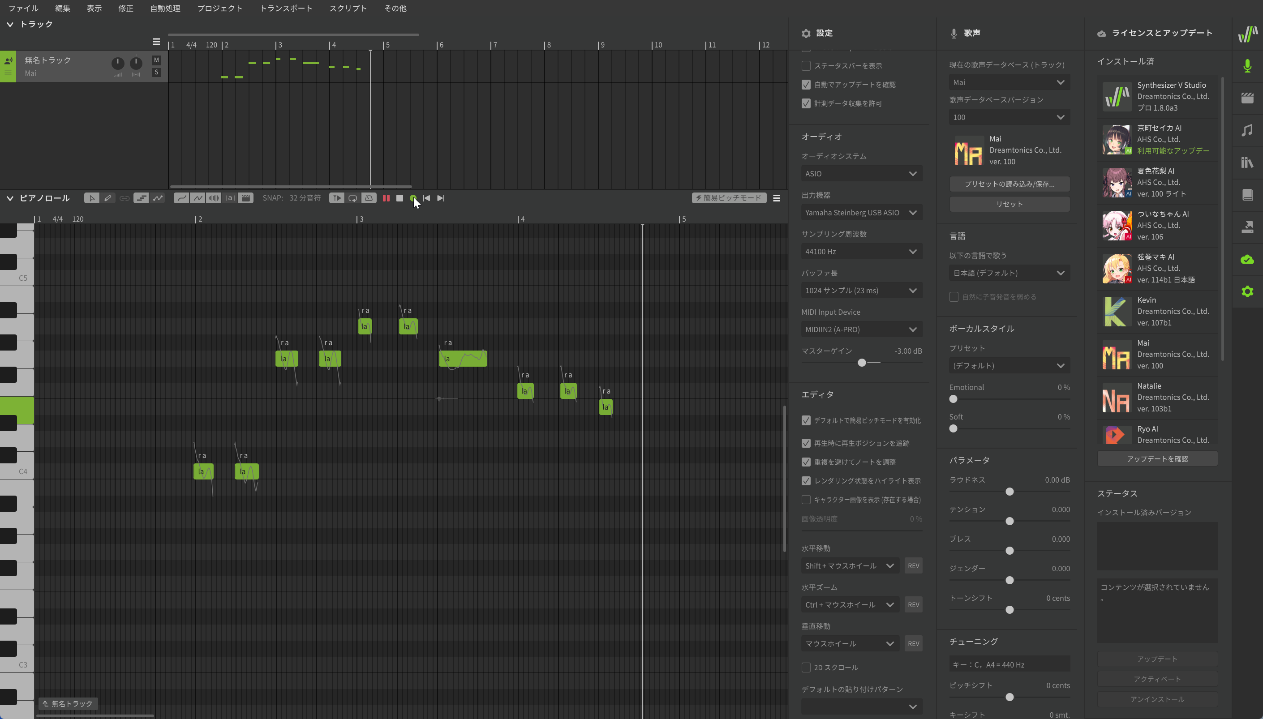Solo the 無名トラック track

click(x=156, y=72)
